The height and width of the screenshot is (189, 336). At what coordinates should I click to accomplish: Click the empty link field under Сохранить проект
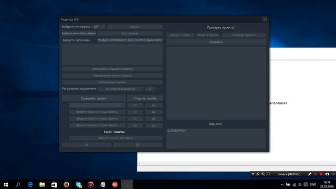97,105
